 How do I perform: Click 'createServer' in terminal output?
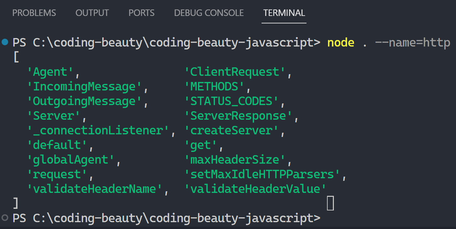231,130
